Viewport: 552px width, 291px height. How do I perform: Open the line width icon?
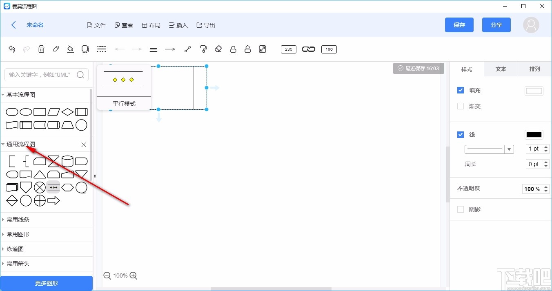[x=154, y=49]
